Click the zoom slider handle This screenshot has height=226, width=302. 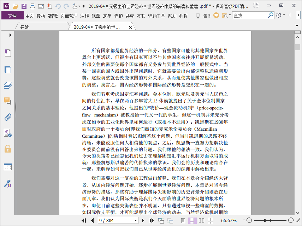click(265, 220)
